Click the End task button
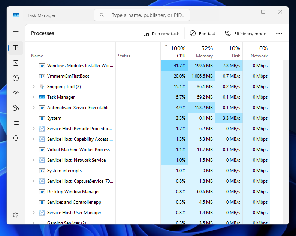The width and height of the screenshot is (296, 236). tap(203, 34)
